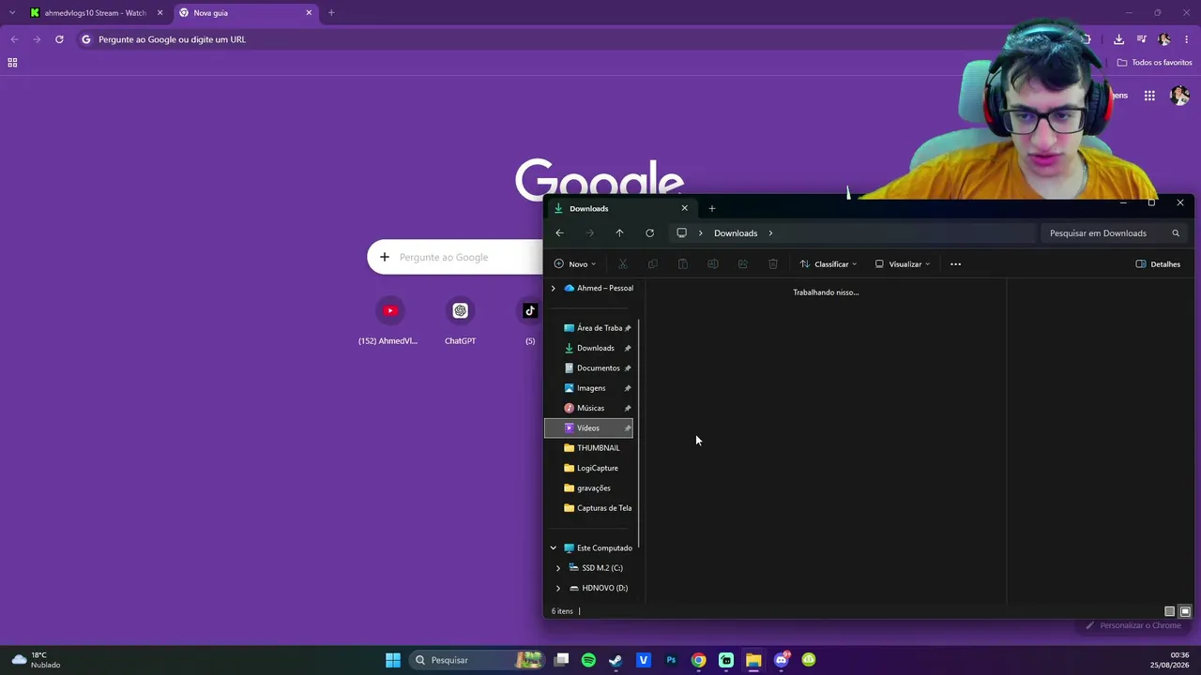Click Personalizar o Chrome button

tap(1133, 625)
